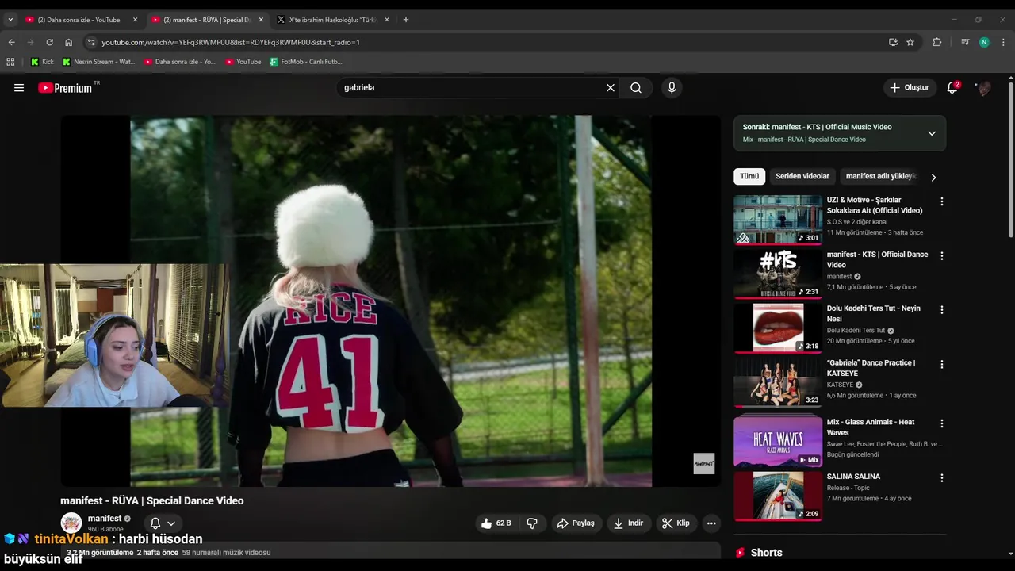Open options for Neyin Nesi video
Viewport: 1015px width, 571px height.
(942, 310)
